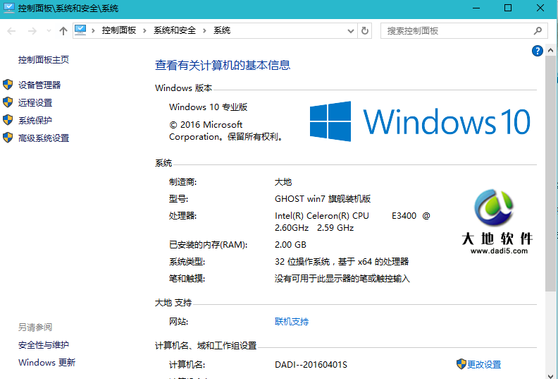
Task: Click the 搜索控制面板 search field
Action: (454, 31)
